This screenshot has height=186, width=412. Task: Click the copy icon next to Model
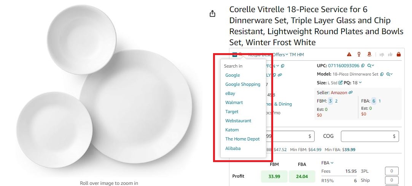382,74
